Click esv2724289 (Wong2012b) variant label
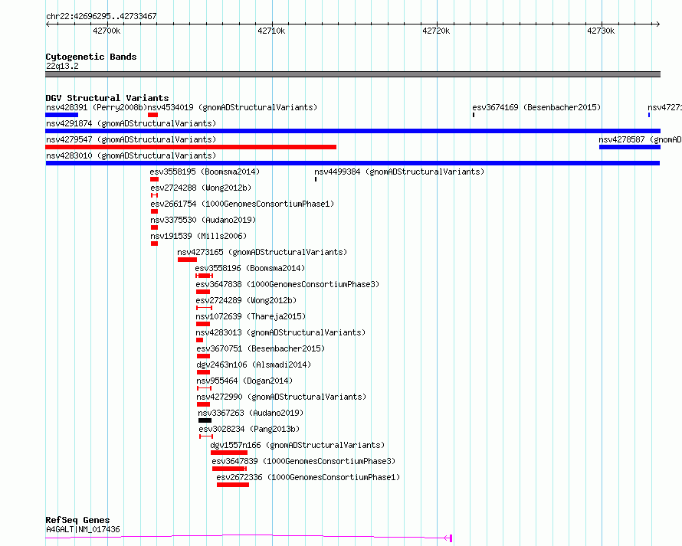Screen dimensions: 682x546 pos(246,300)
